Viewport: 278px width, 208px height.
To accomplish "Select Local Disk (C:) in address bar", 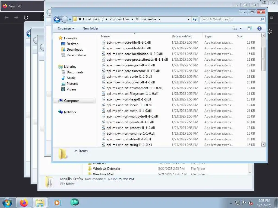I will point(93,19).
